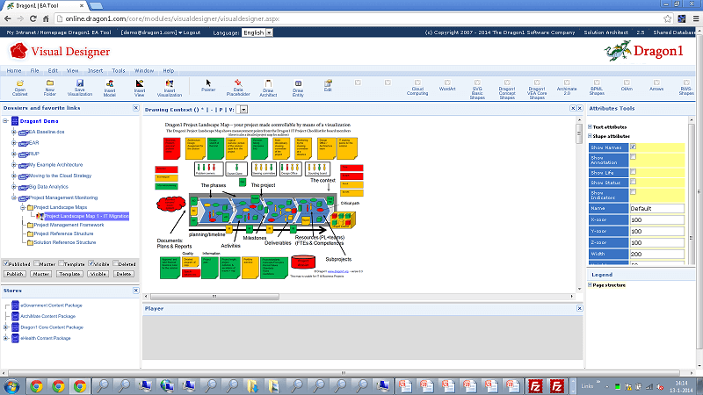The image size is (703, 395).
Task: Close the Player panel
Action: click(x=579, y=309)
